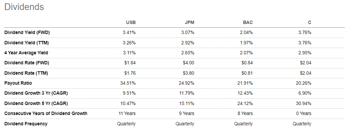Click the USB column header
This screenshot has width=345, height=128.
131,22
